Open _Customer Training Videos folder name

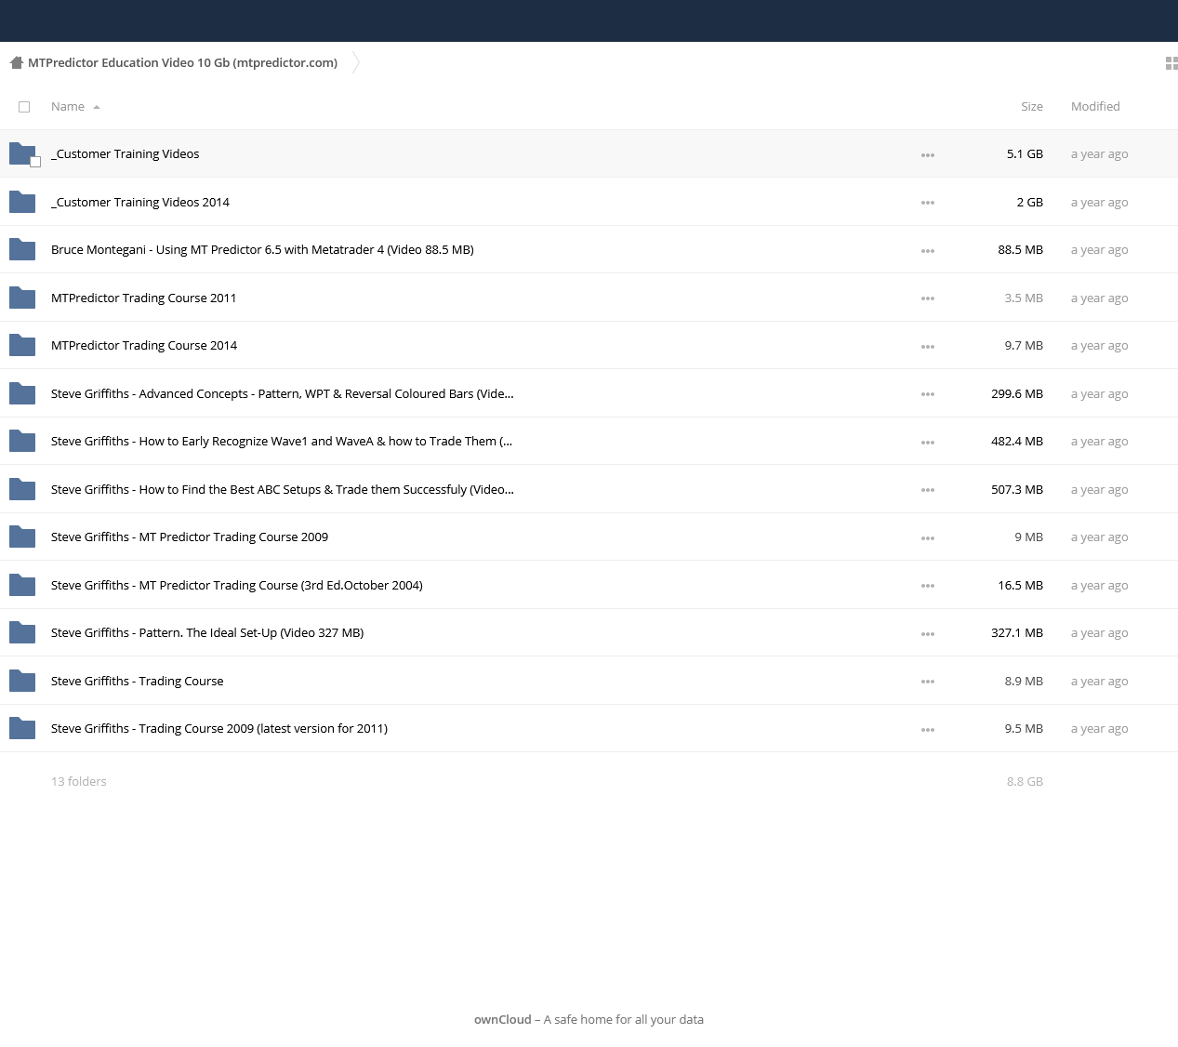(x=126, y=153)
